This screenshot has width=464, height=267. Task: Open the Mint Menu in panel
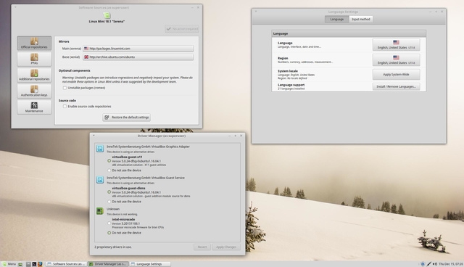pos(9,264)
